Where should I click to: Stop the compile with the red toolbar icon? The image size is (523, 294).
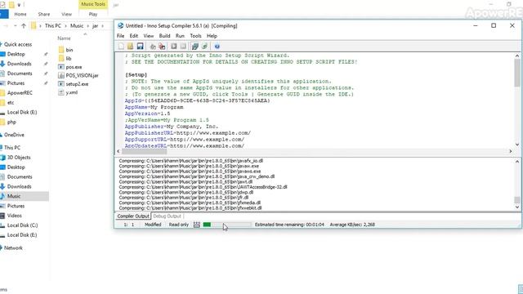[x=162, y=47]
